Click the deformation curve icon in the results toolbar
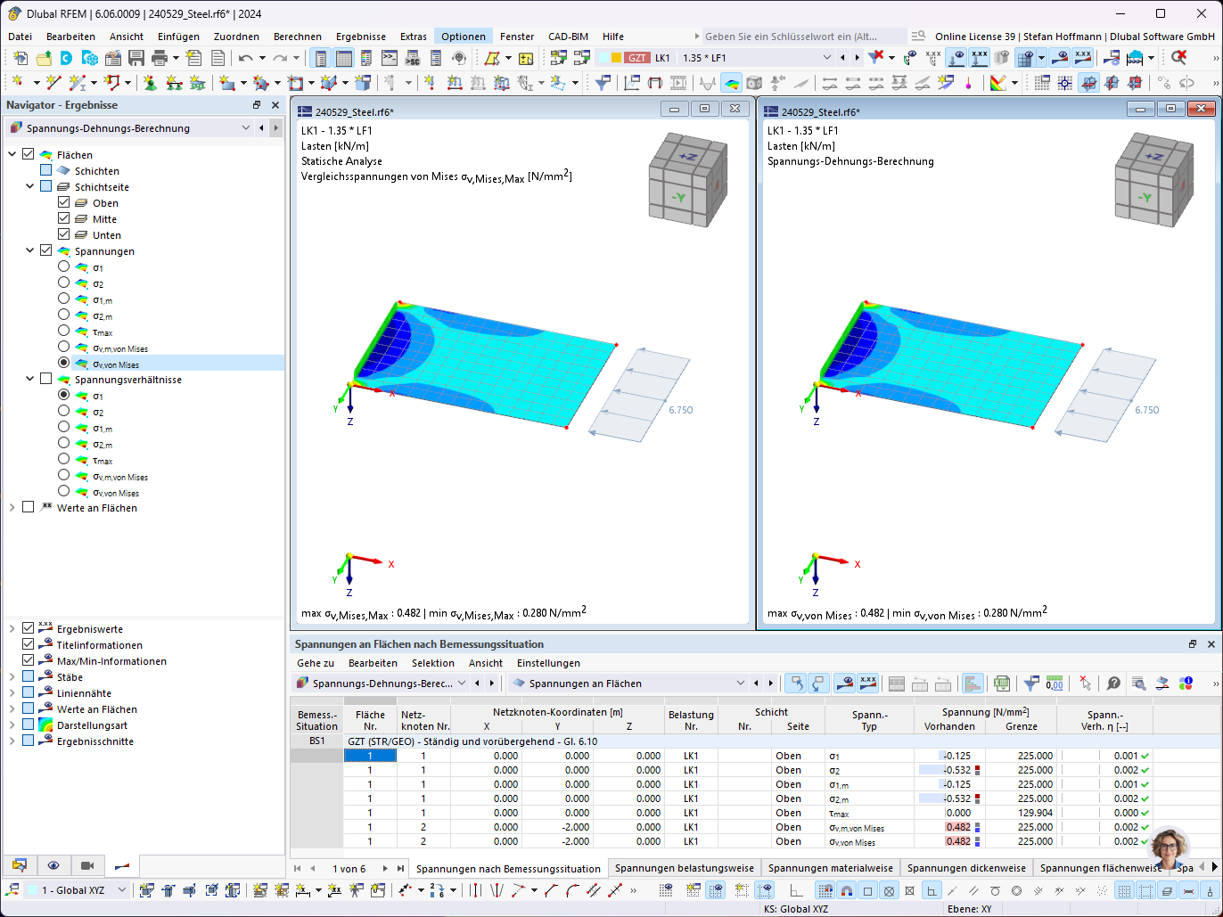This screenshot has height=917, width=1223. coord(708,83)
